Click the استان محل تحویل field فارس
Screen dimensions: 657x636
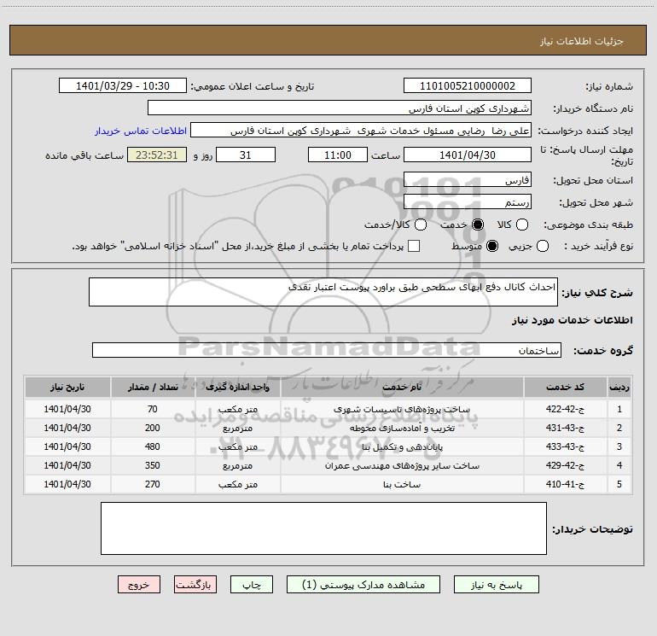468,179
